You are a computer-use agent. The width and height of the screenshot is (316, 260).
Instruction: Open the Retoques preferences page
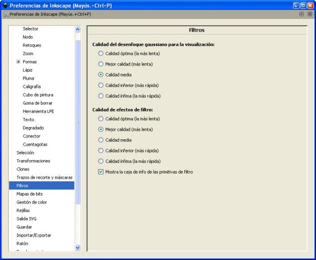[32, 45]
